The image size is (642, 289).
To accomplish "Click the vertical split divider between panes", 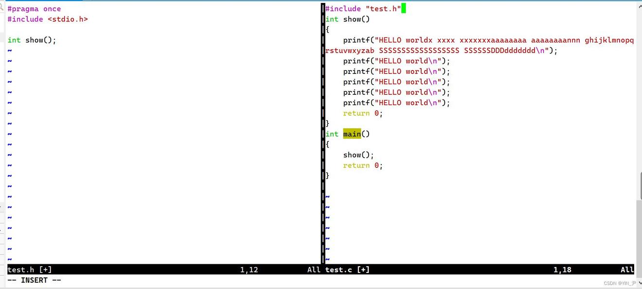I will (322, 146).
